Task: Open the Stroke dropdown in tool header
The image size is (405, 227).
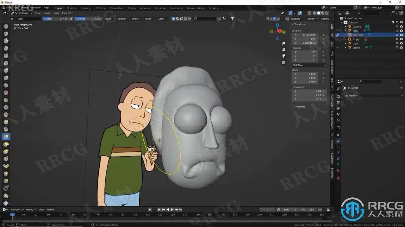Action: coord(136,19)
